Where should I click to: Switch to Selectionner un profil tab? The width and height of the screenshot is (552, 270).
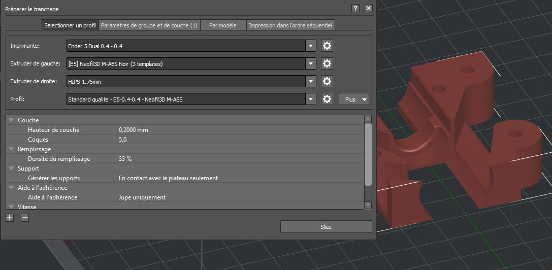point(70,25)
